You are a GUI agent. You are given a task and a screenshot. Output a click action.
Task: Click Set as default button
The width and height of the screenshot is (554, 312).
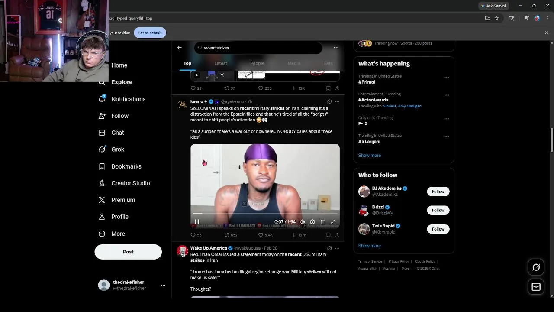coord(150,33)
